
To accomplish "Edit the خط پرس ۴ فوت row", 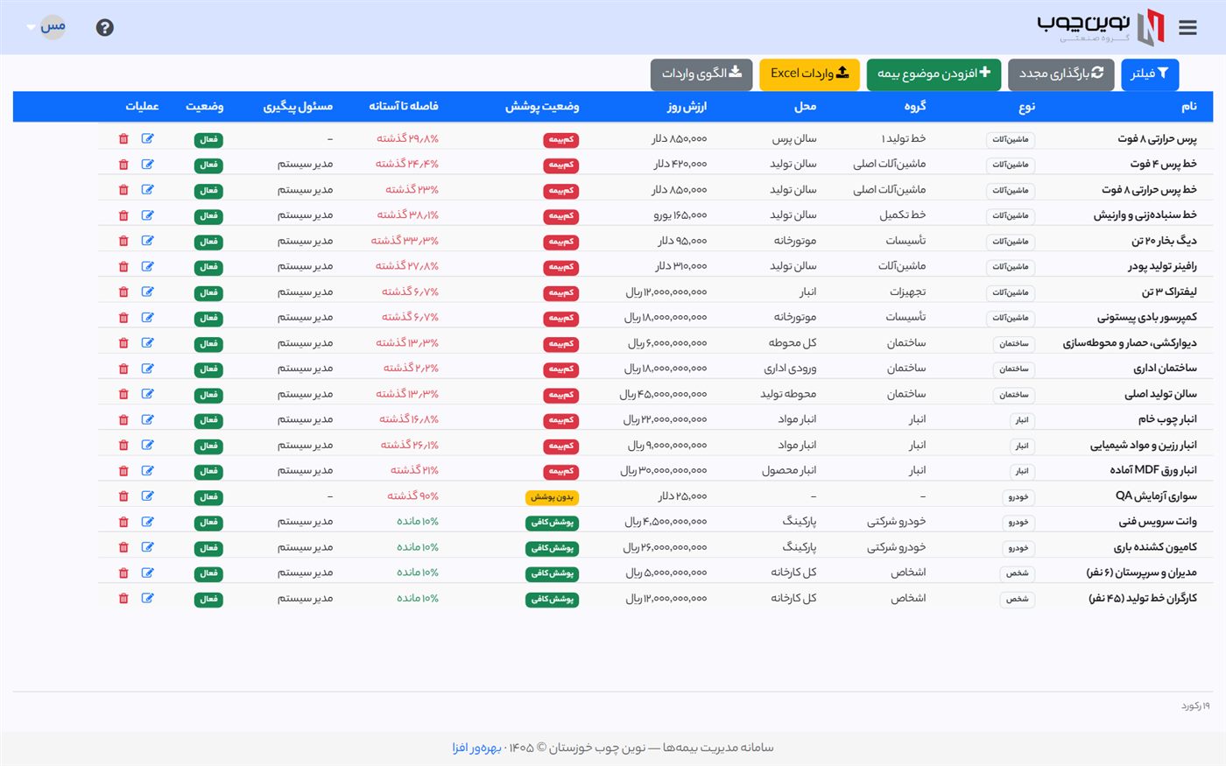I will coord(147,165).
